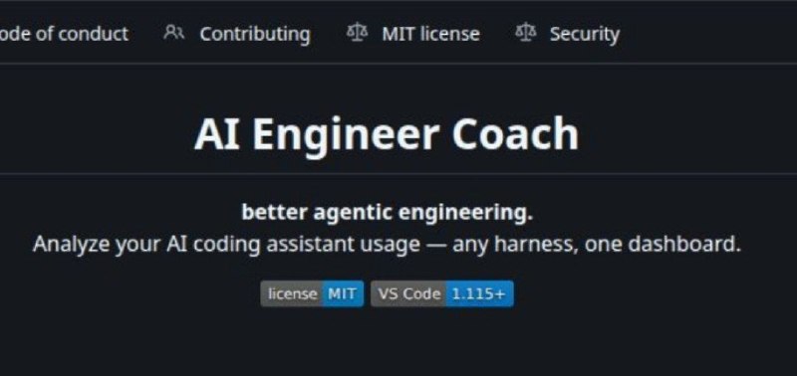Click the word dashboard in the description
The width and height of the screenshot is (797, 376).
684,244
